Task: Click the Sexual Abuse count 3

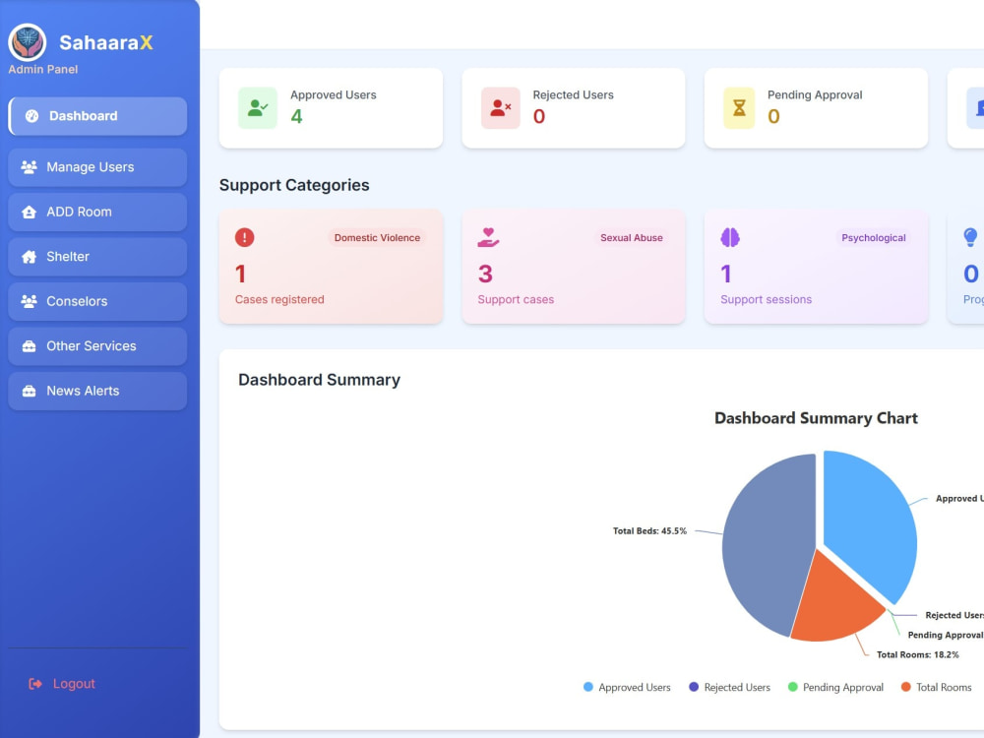Action: [485, 275]
